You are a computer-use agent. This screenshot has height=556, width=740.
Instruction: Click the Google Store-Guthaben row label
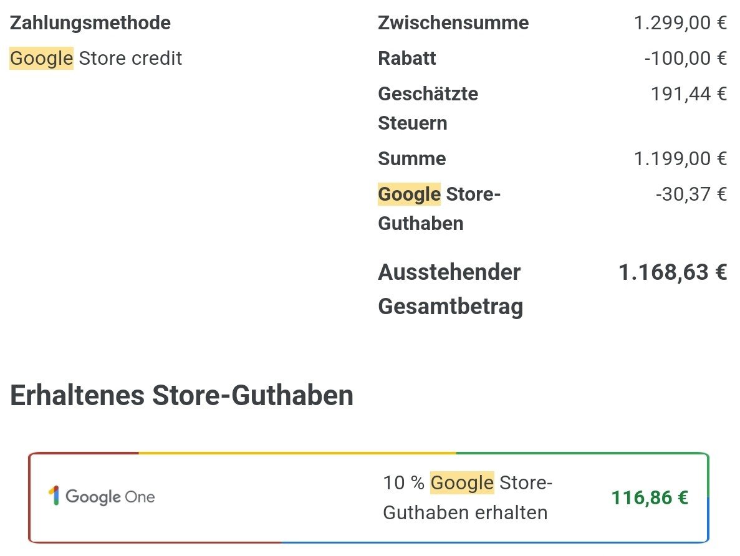point(439,208)
